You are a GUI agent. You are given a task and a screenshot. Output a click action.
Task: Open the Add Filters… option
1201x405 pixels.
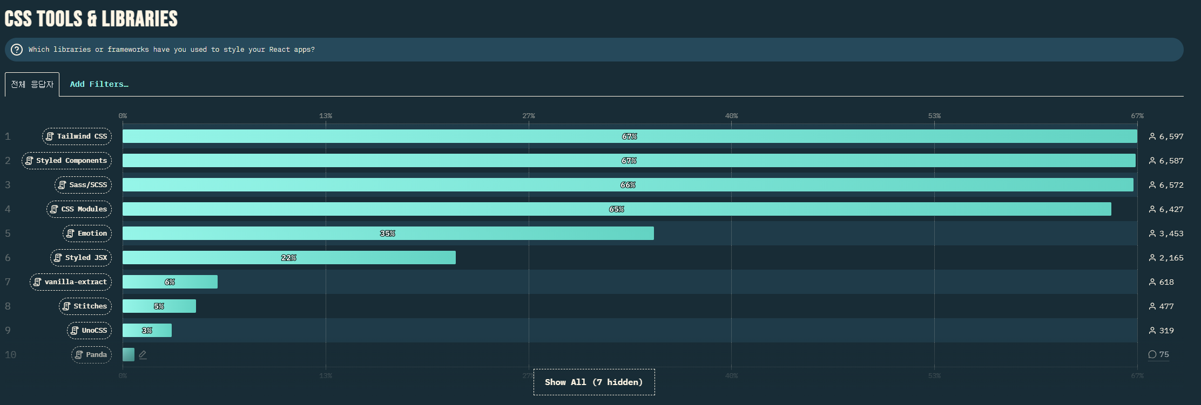pyautogui.click(x=99, y=85)
